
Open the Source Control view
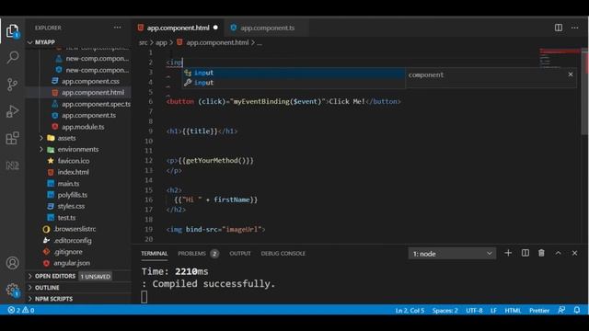(12, 85)
